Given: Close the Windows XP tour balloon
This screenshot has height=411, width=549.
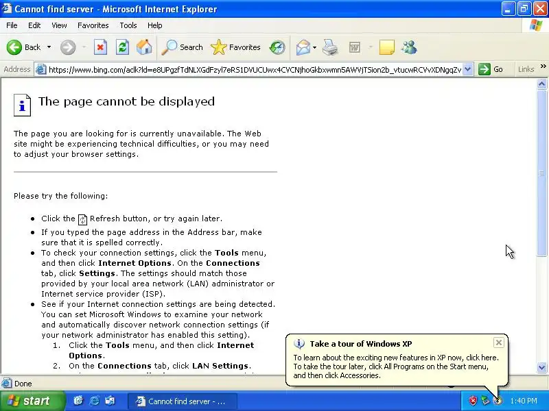Looking at the screenshot, I should (x=499, y=342).
